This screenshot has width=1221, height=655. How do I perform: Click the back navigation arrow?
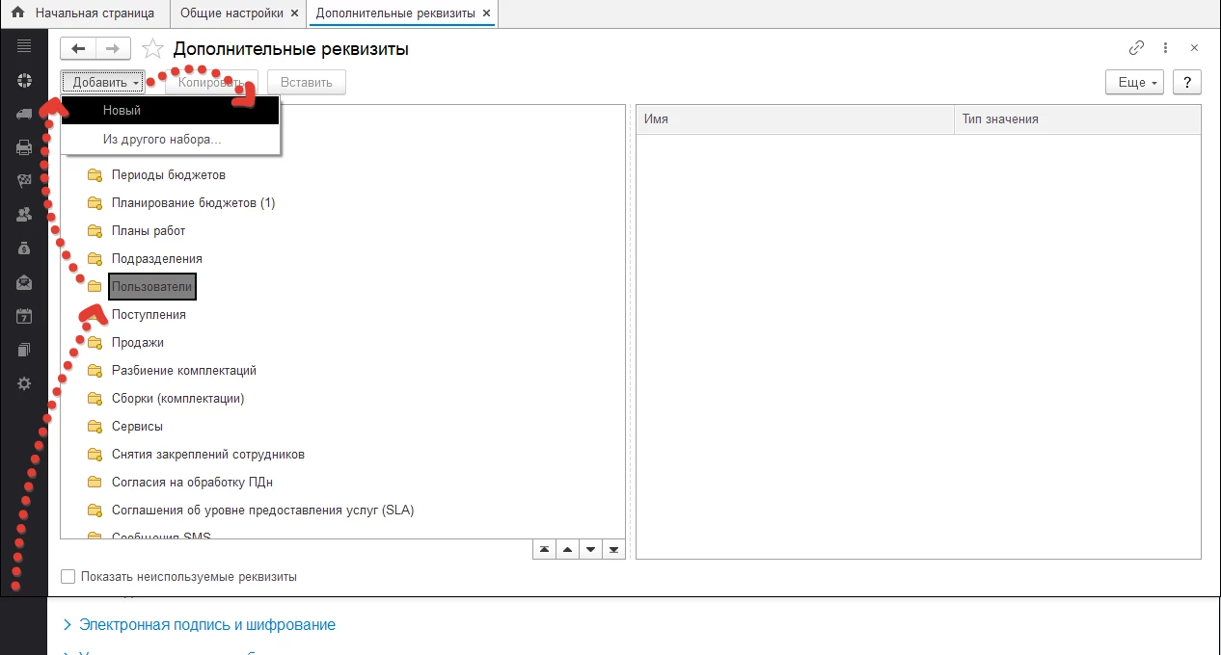click(x=78, y=49)
